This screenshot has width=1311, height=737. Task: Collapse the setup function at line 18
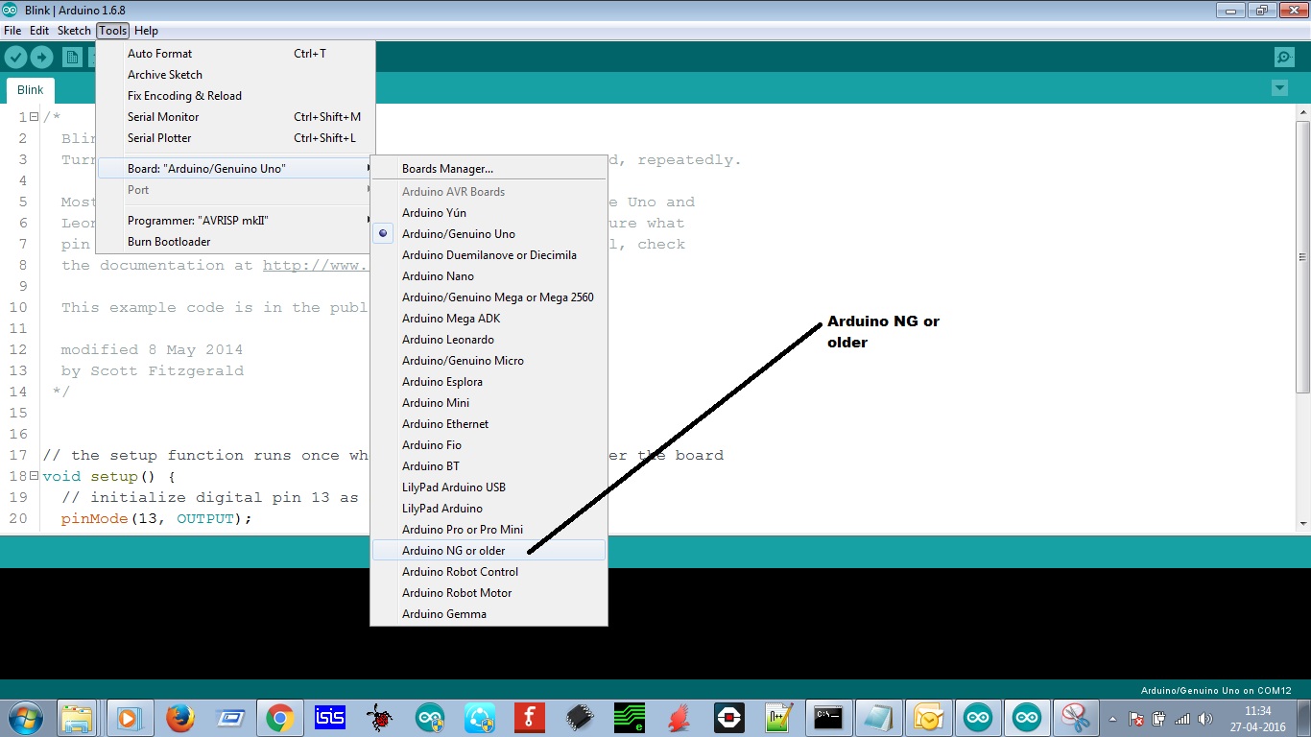point(34,476)
